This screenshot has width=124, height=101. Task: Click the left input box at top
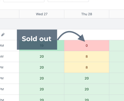tap(24, 1)
